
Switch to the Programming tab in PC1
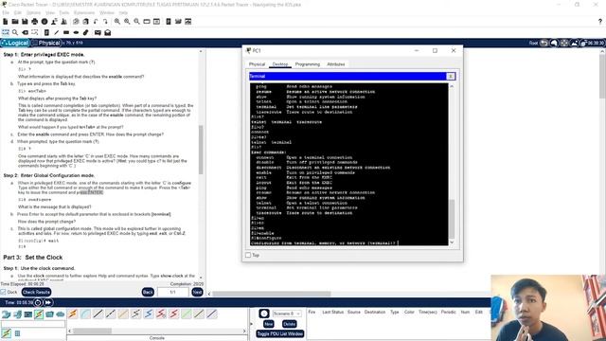pos(308,64)
